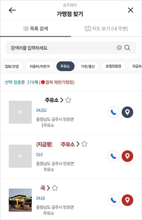This screenshot has width=142, height=220.
Task: Tap the magnifying glass search icon
Action: point(127,48)
